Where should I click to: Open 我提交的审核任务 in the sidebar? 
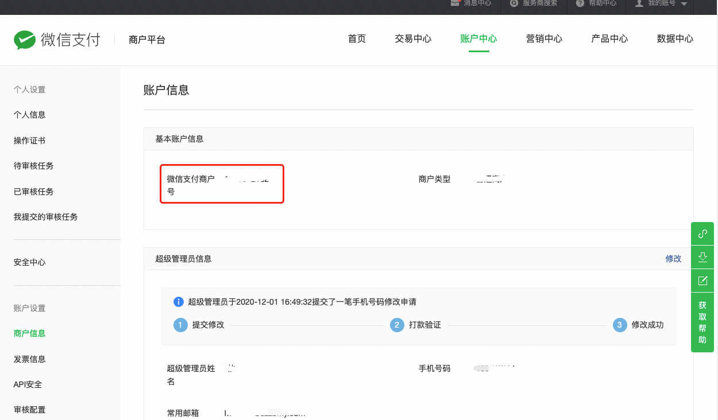46,217
